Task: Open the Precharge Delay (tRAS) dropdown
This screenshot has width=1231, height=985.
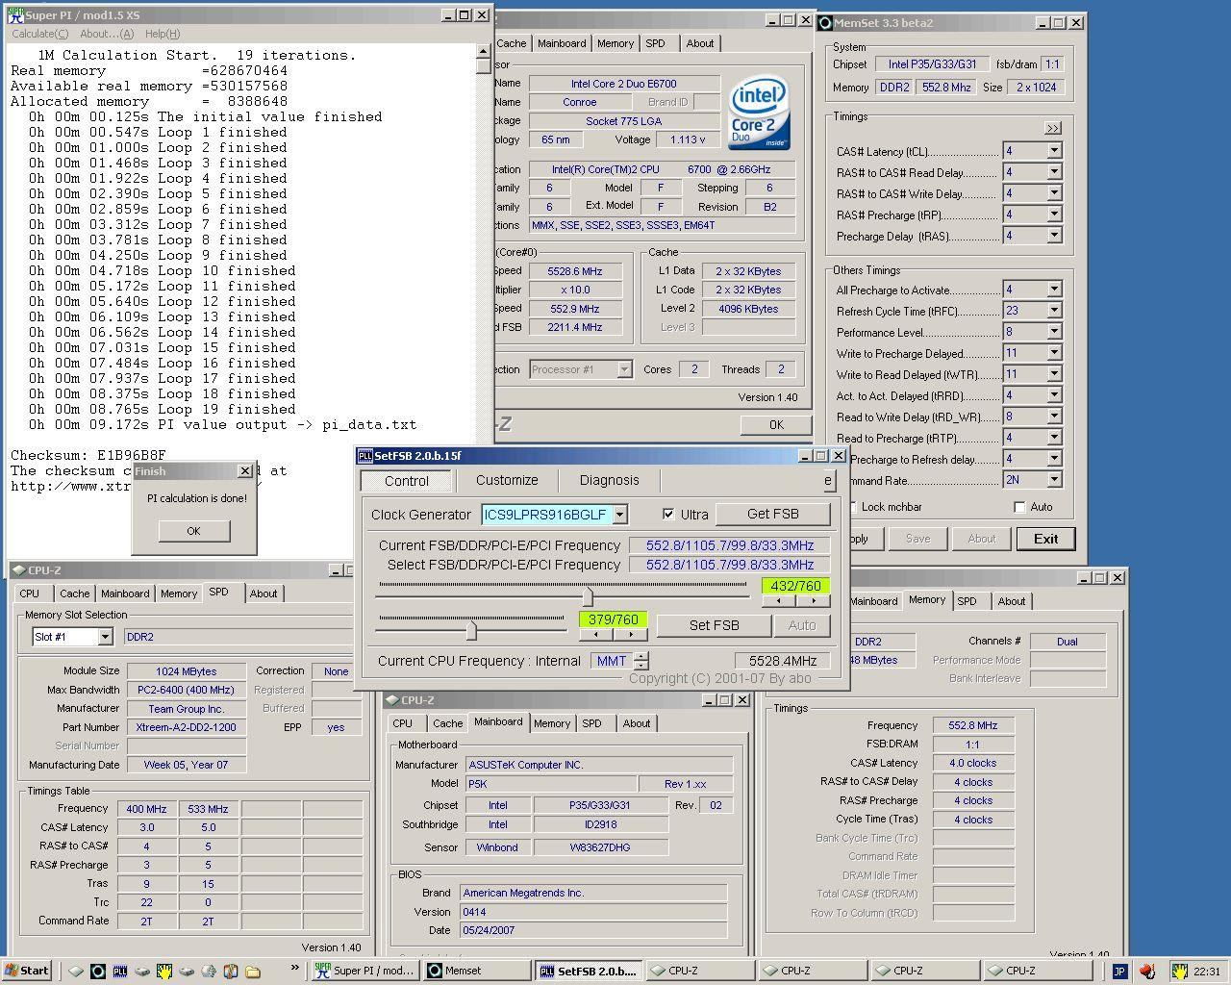Action: coord(1054,236)
